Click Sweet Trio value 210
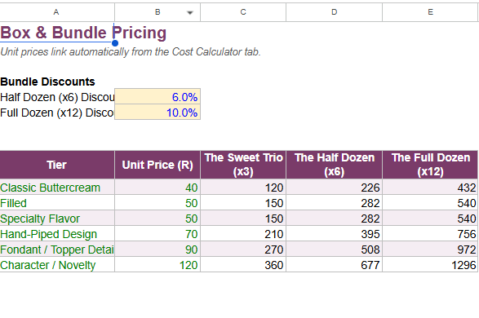479x318 pixels. coord(243,234)
